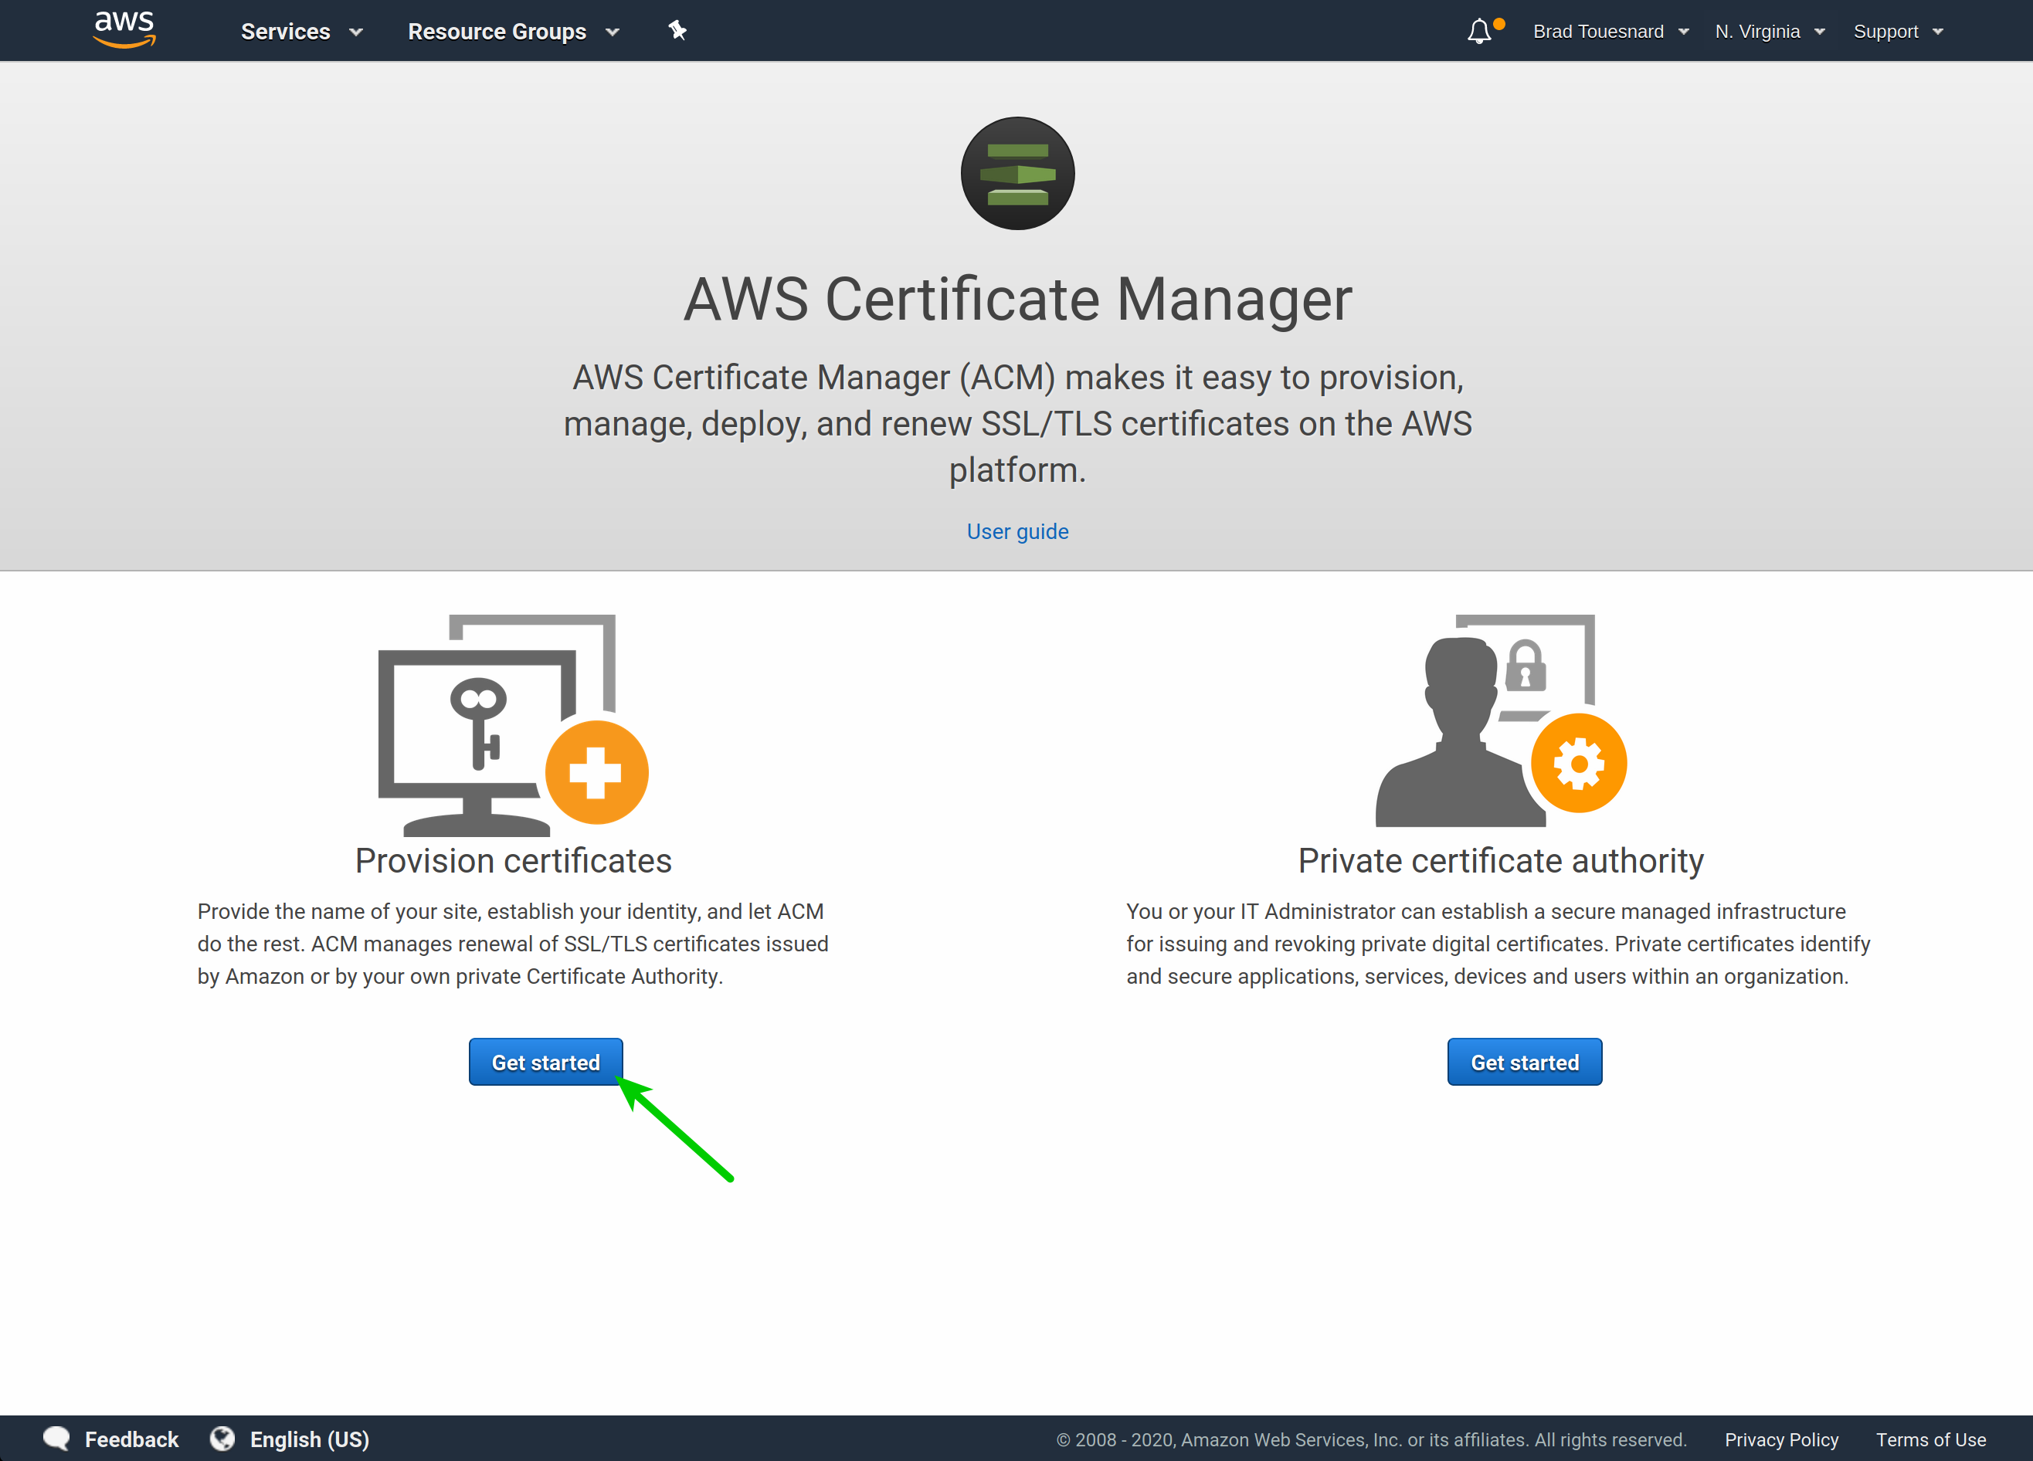The image size is (2033, 1461).
Task: Click the Private certificate authority heading
Action: pyautogui.click(x=1501, y=860)
